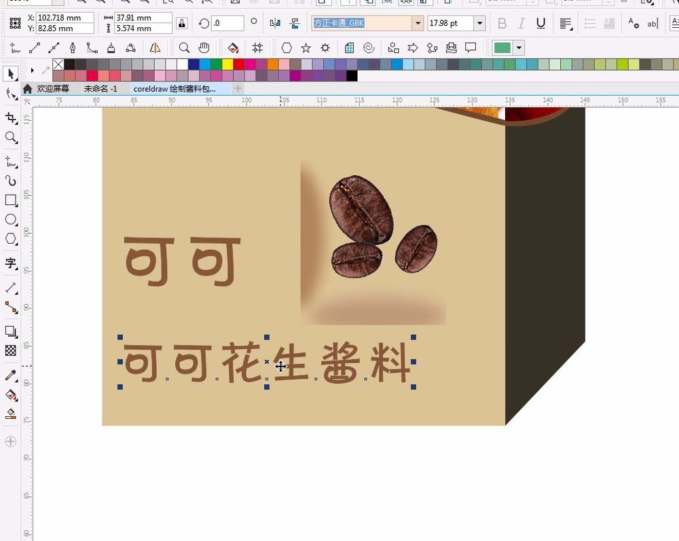Select the Shape edit tool
The height and width of the screenshot is (541, 679).
(11, 94)
